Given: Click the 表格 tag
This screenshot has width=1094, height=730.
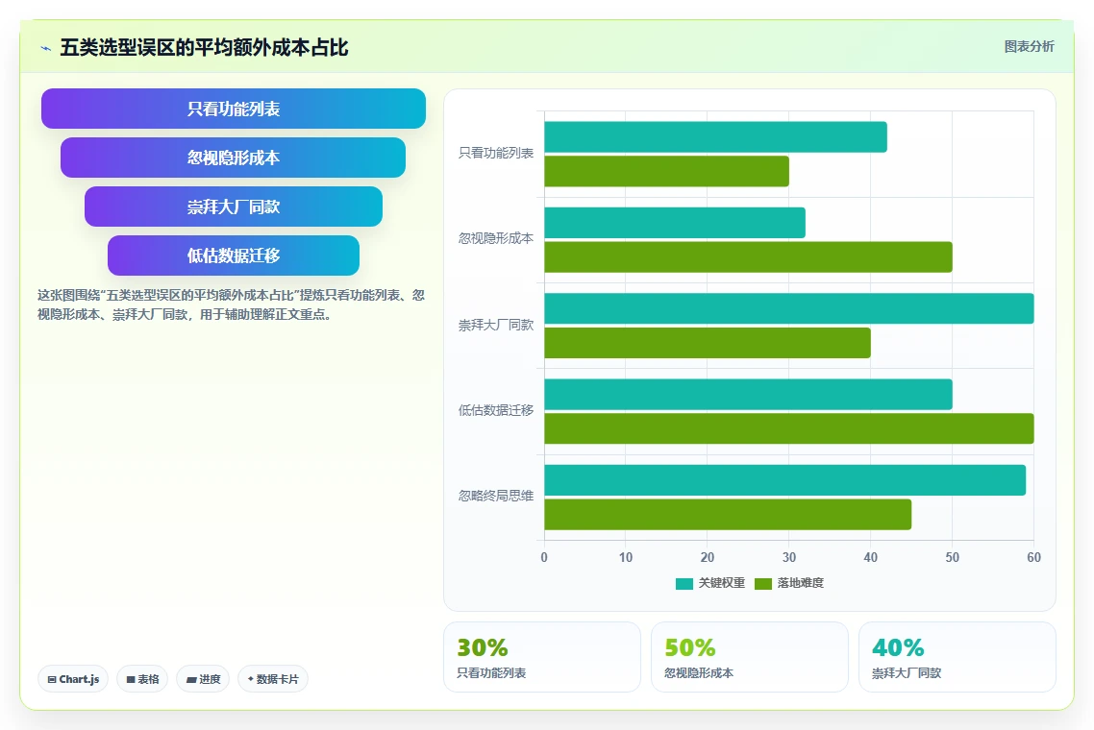Looking at the screenshot, I should click(x=142, y=679).
